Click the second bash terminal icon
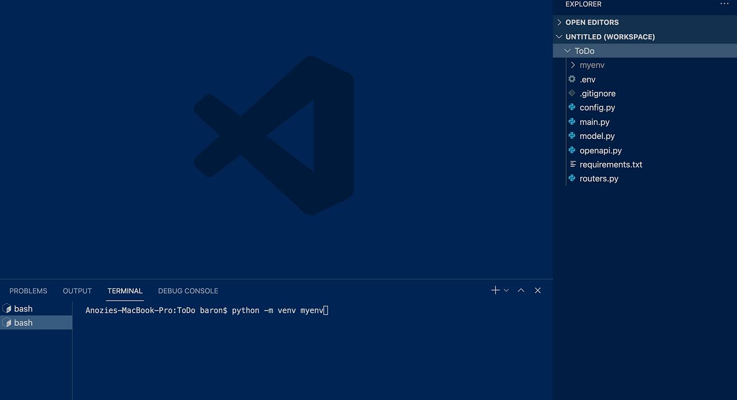737x400 pixels. [x=7, y=323]
